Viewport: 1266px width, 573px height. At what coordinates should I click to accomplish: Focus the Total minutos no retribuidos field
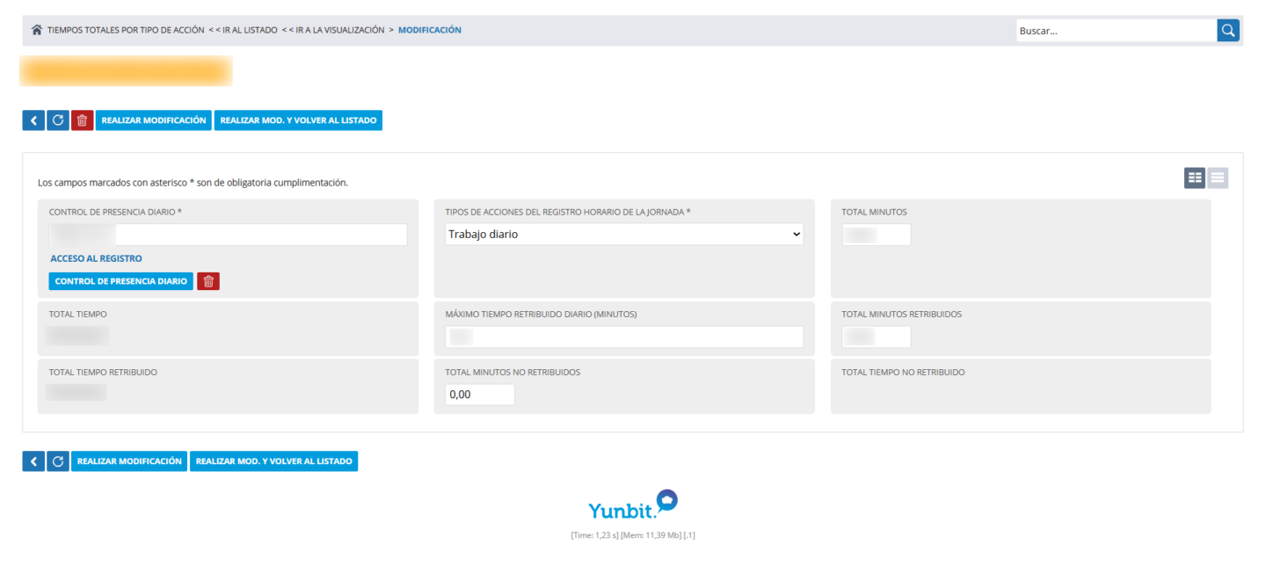(x=479, y=395)
